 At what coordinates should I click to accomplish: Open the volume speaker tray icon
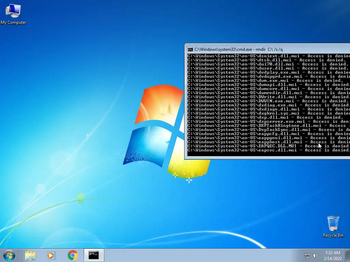(x=315, y=256)
